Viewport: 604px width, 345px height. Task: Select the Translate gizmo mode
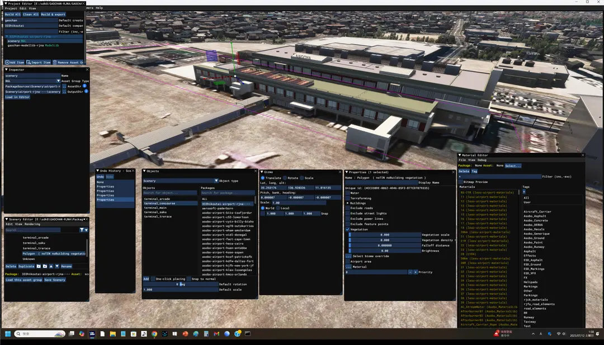tap(263, 178)
